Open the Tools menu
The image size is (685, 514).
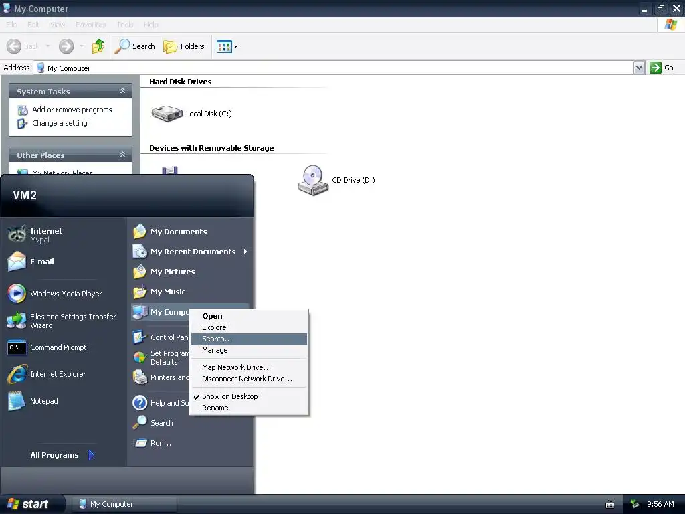pos(125,25)
